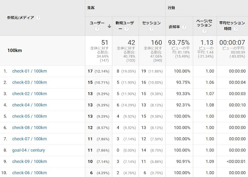The image size is (248, 177).
Task: Sort by ユーザー column header
Action: pyautogui.click(x=97, y=23)
